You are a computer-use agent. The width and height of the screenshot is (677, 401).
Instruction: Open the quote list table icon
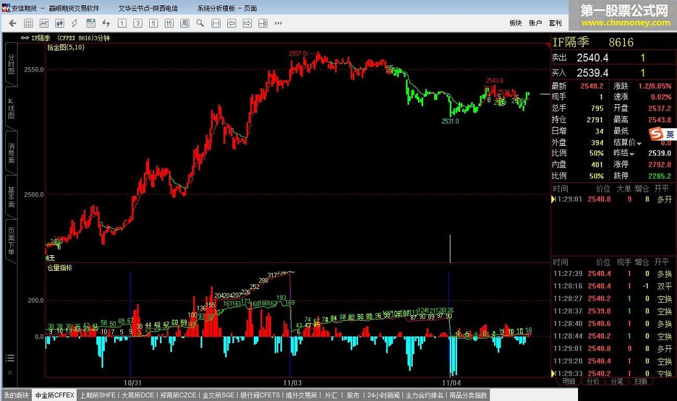(29, 23)
